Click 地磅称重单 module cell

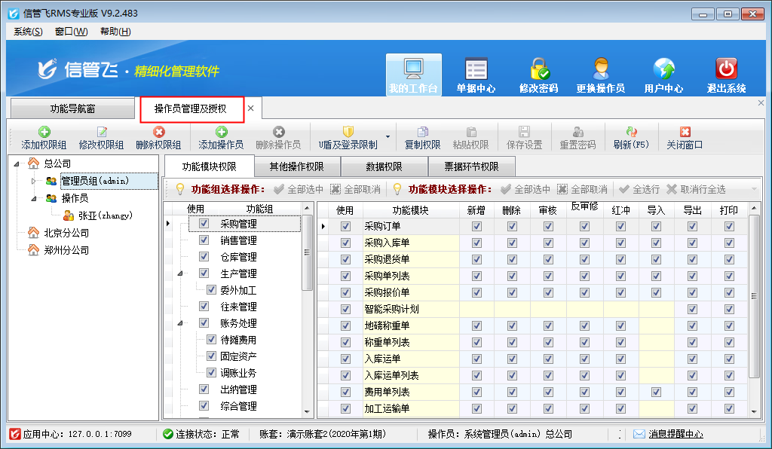tap(411, 325)
